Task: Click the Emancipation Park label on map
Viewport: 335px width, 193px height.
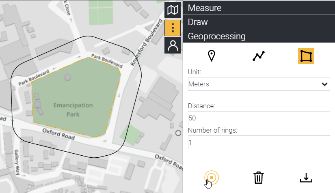Action: coord(73,109)
